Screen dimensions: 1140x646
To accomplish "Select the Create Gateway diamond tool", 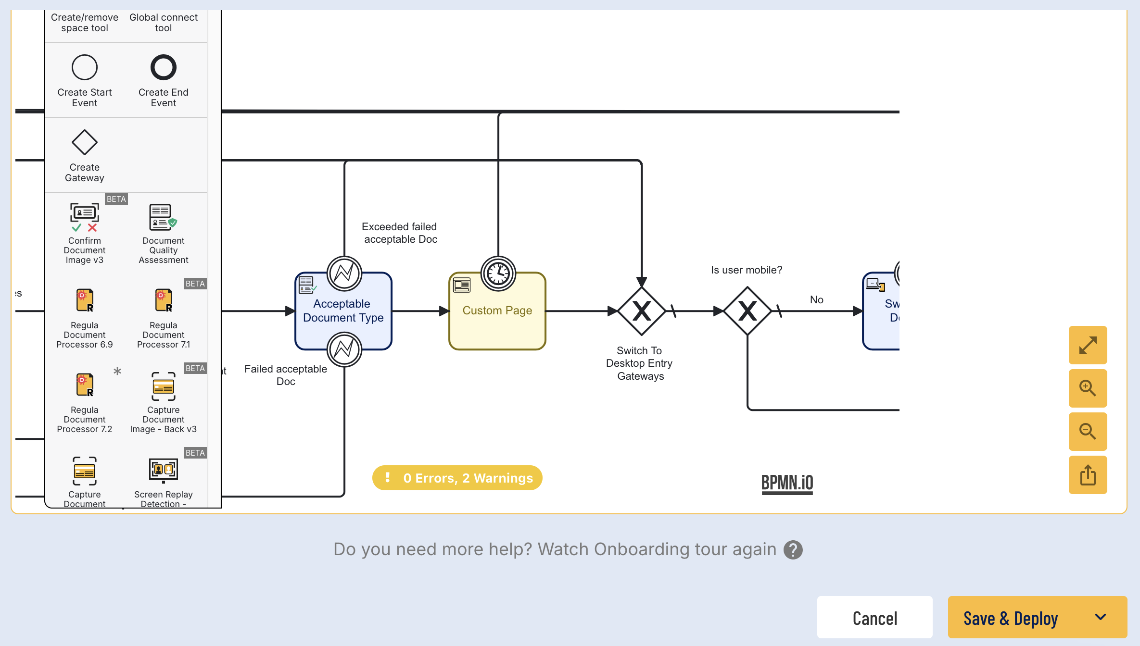I will (x=85, y=155).
